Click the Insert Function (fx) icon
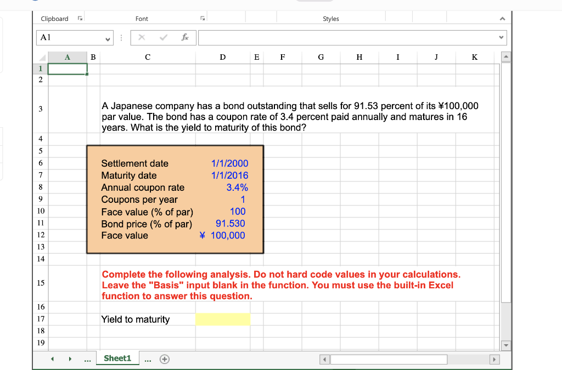 [x=185, y=37]
